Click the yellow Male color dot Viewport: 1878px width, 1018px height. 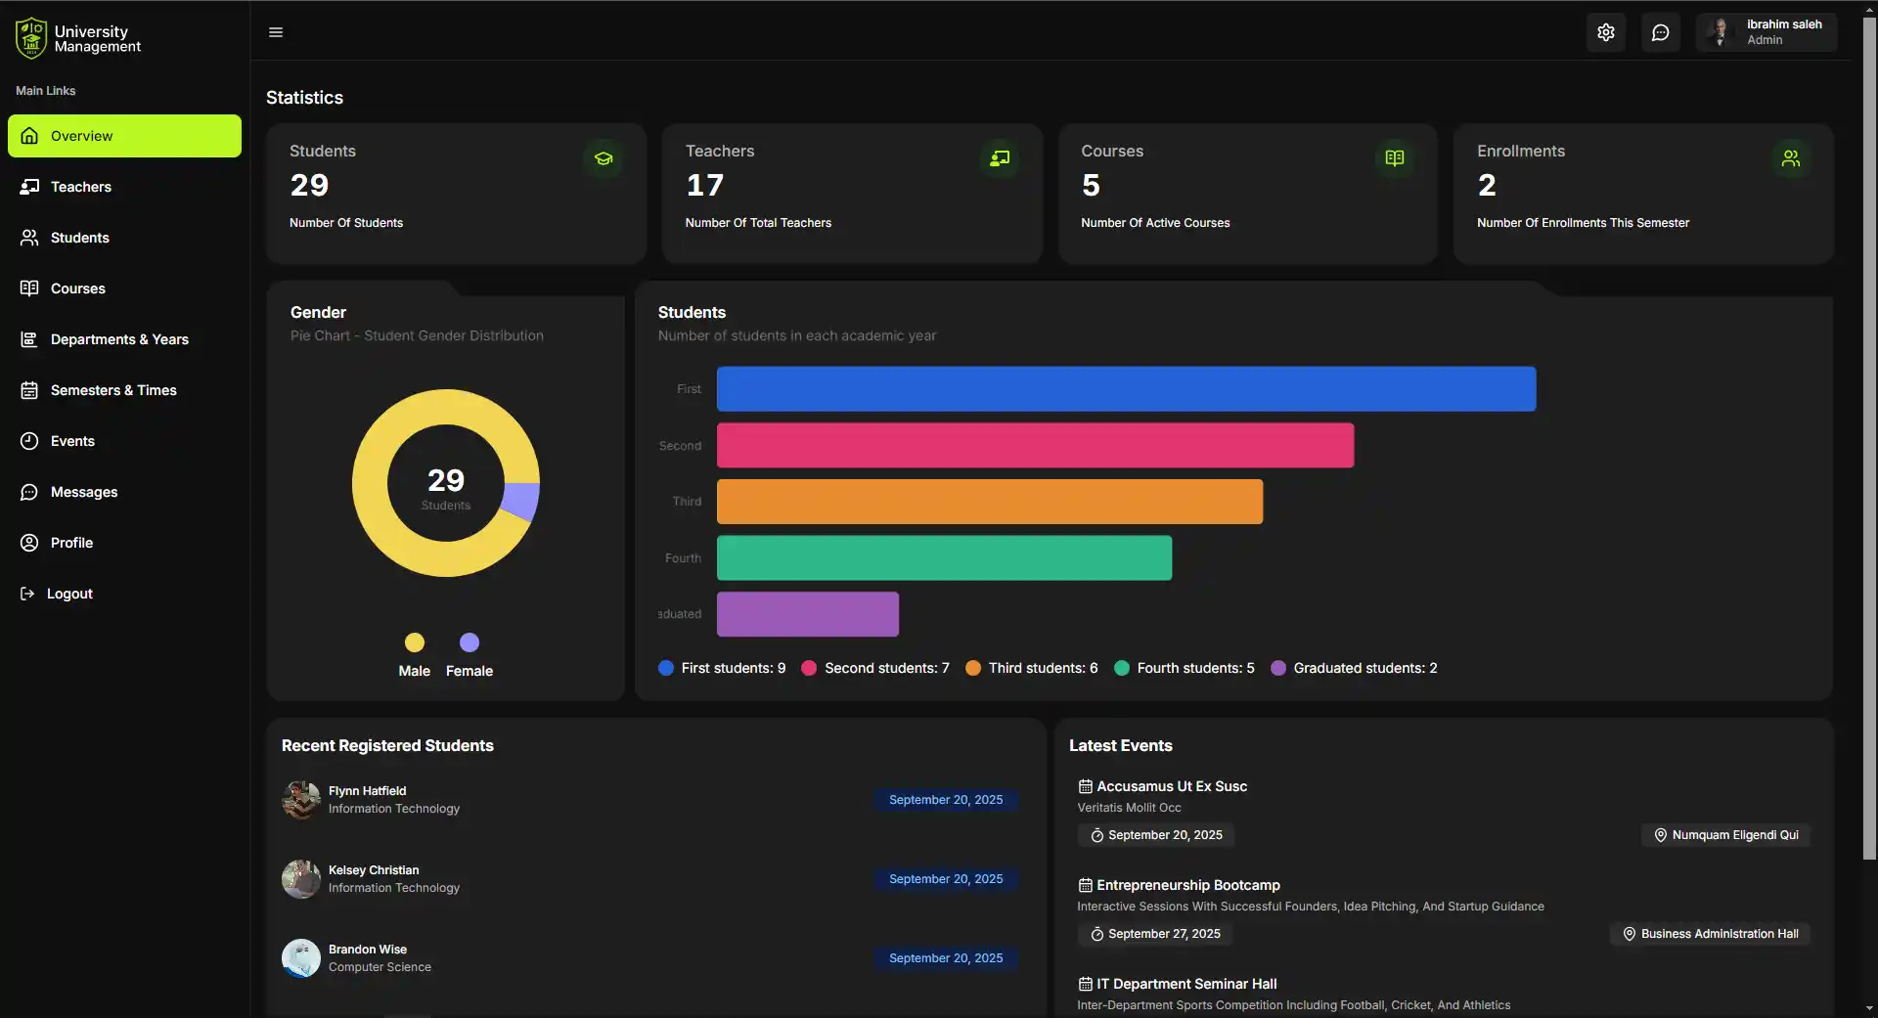[x=415, y=642]
